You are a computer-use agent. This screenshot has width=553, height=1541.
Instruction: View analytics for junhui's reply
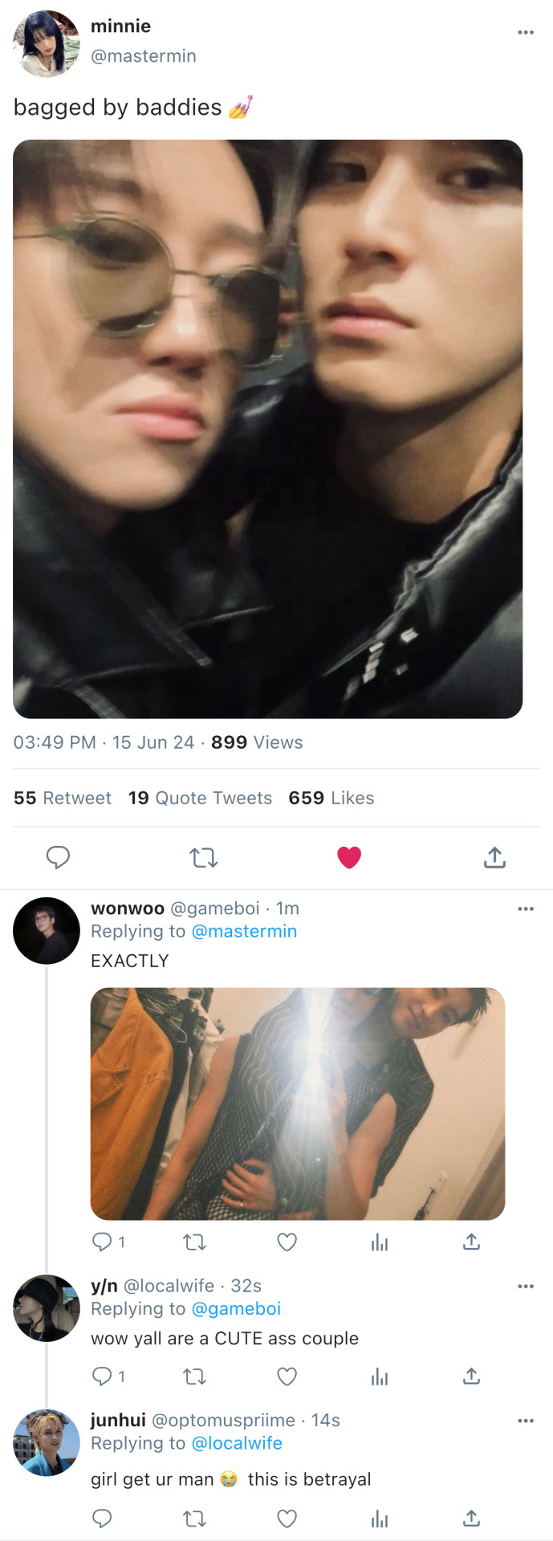380,1519
